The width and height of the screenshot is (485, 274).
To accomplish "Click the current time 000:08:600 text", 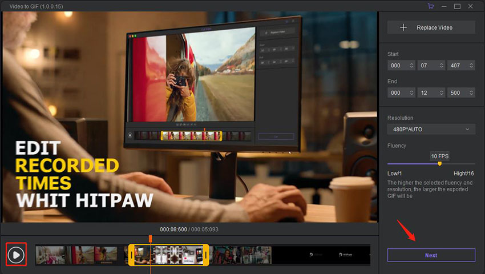I will point(173,229).
